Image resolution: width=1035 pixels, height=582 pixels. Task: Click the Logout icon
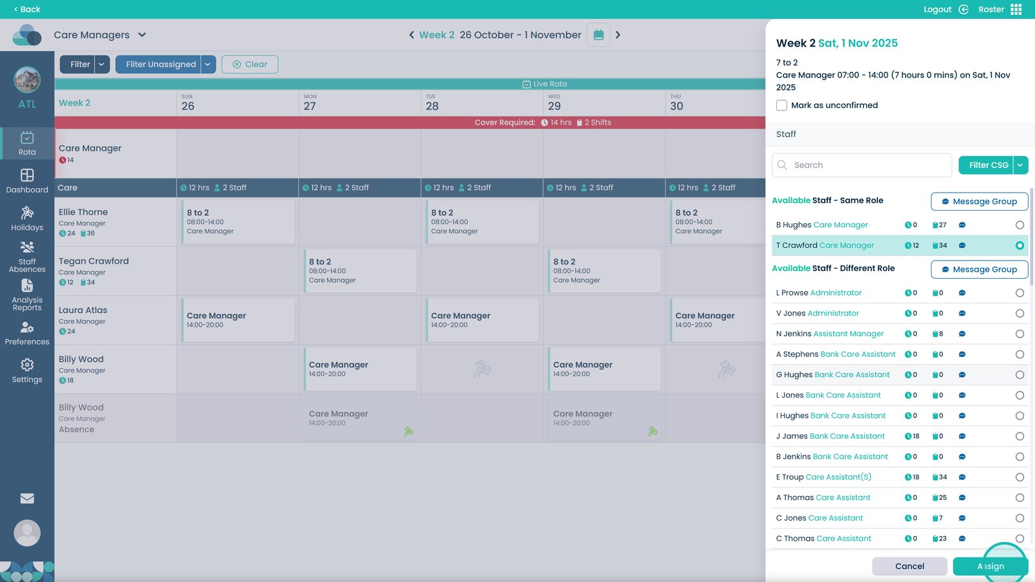[964, 9]
